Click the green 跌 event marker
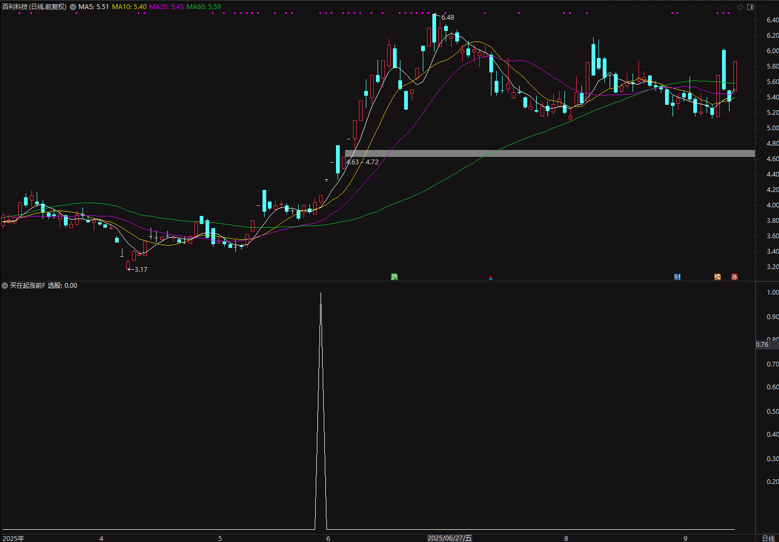The height and width of the screenshot is (542, 779). (x=395, y=277)
